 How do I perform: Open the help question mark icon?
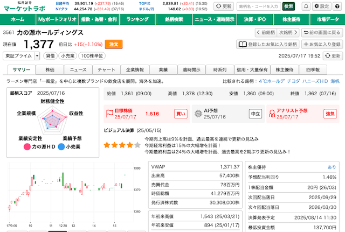point(337,6)
